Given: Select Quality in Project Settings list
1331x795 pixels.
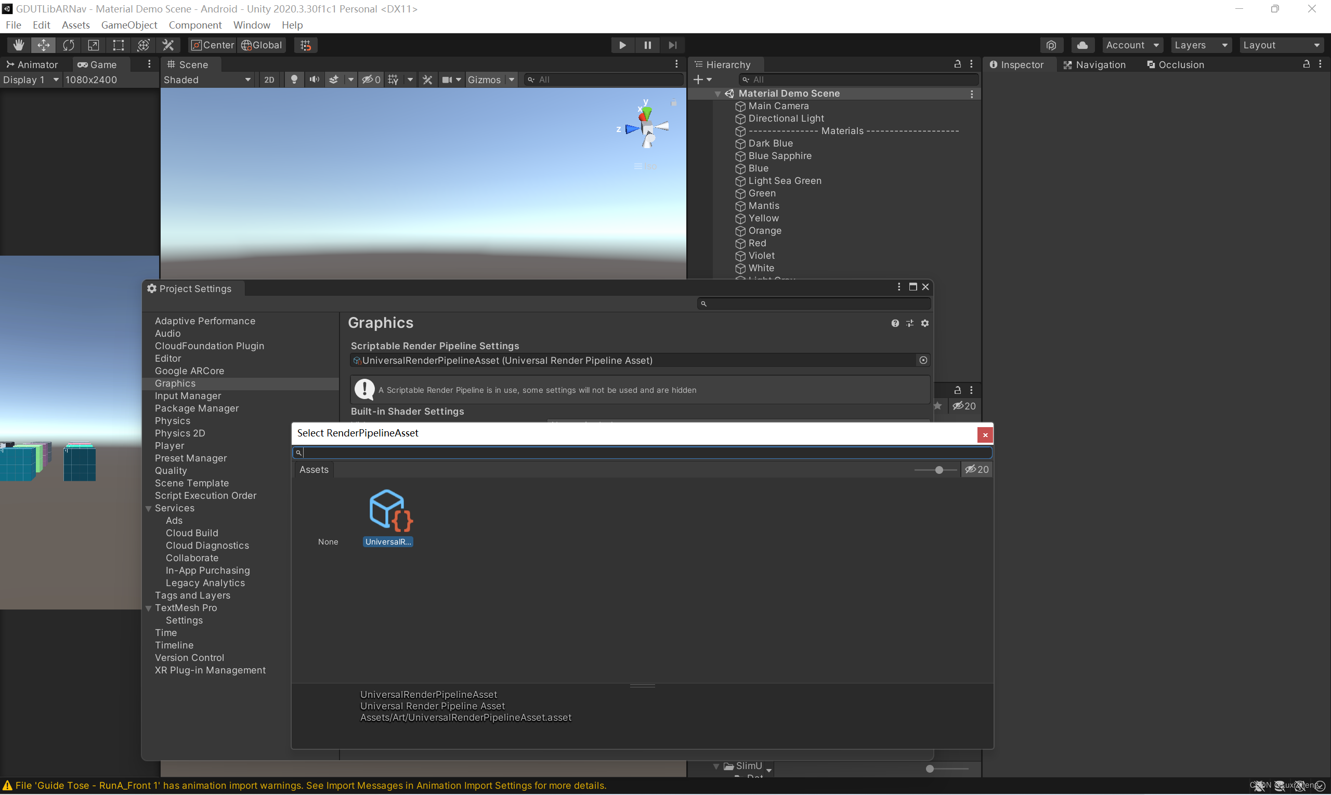Looking at the screenshot, I should (171, 470).
